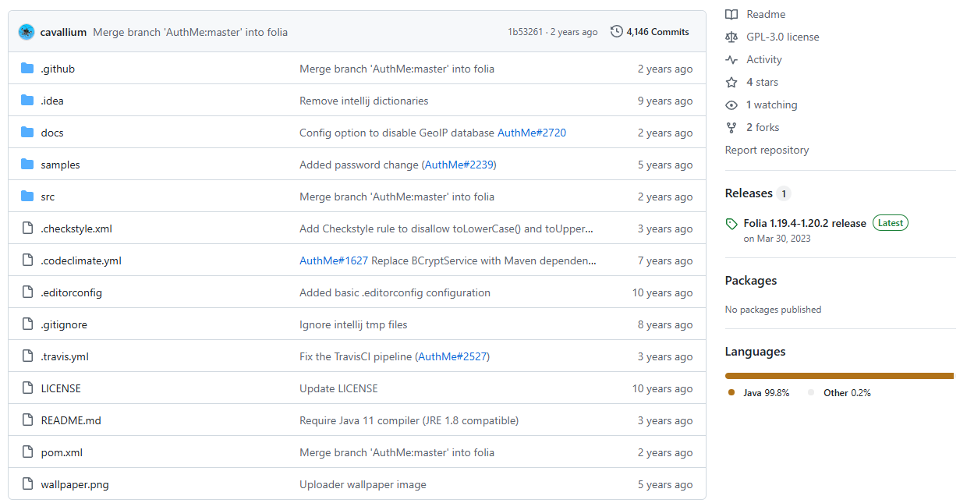Screen dimensions: 974x503
Task: Click the Activity pulse icon
Action: click(x=731, y=59)
